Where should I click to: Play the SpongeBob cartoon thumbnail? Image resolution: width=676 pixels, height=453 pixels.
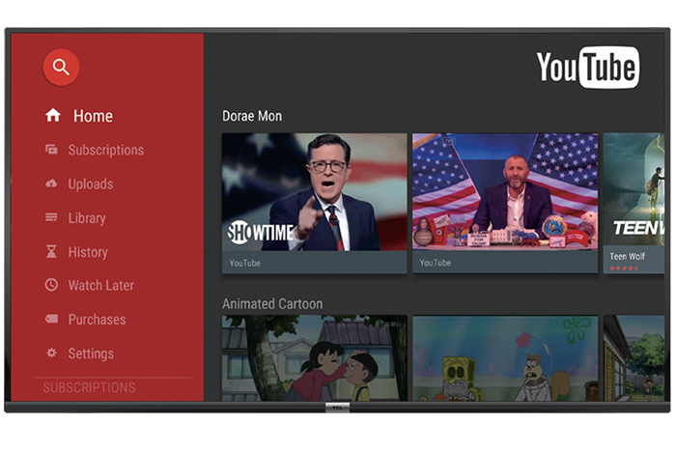tap(505, 357)
